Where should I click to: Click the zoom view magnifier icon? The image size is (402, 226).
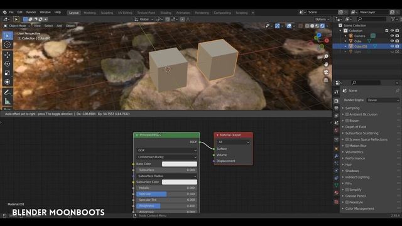tap(326, 56)
